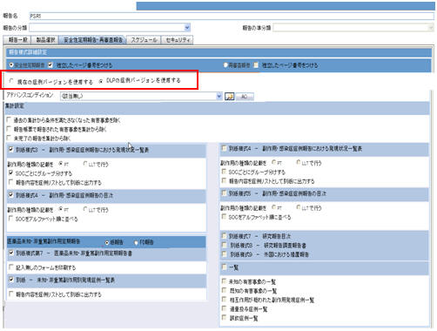Check 別紙様式9 外国における措置報告
The width and height of the screenshot is (437, 331).
pyautogui.click(x=224, y=254)
